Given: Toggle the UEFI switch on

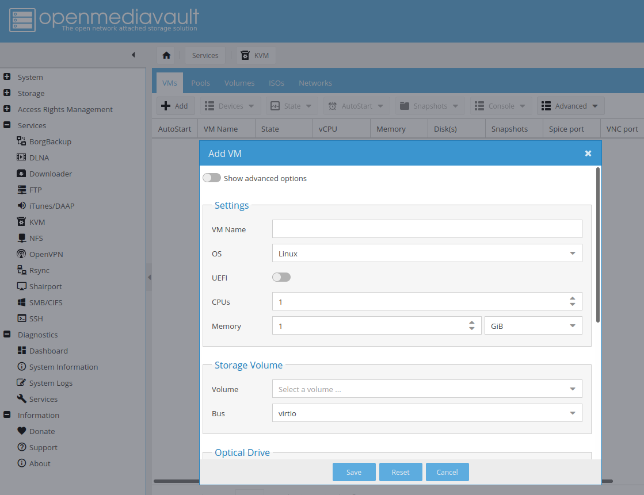Looking at the screenshot, I should pos(281,278).
